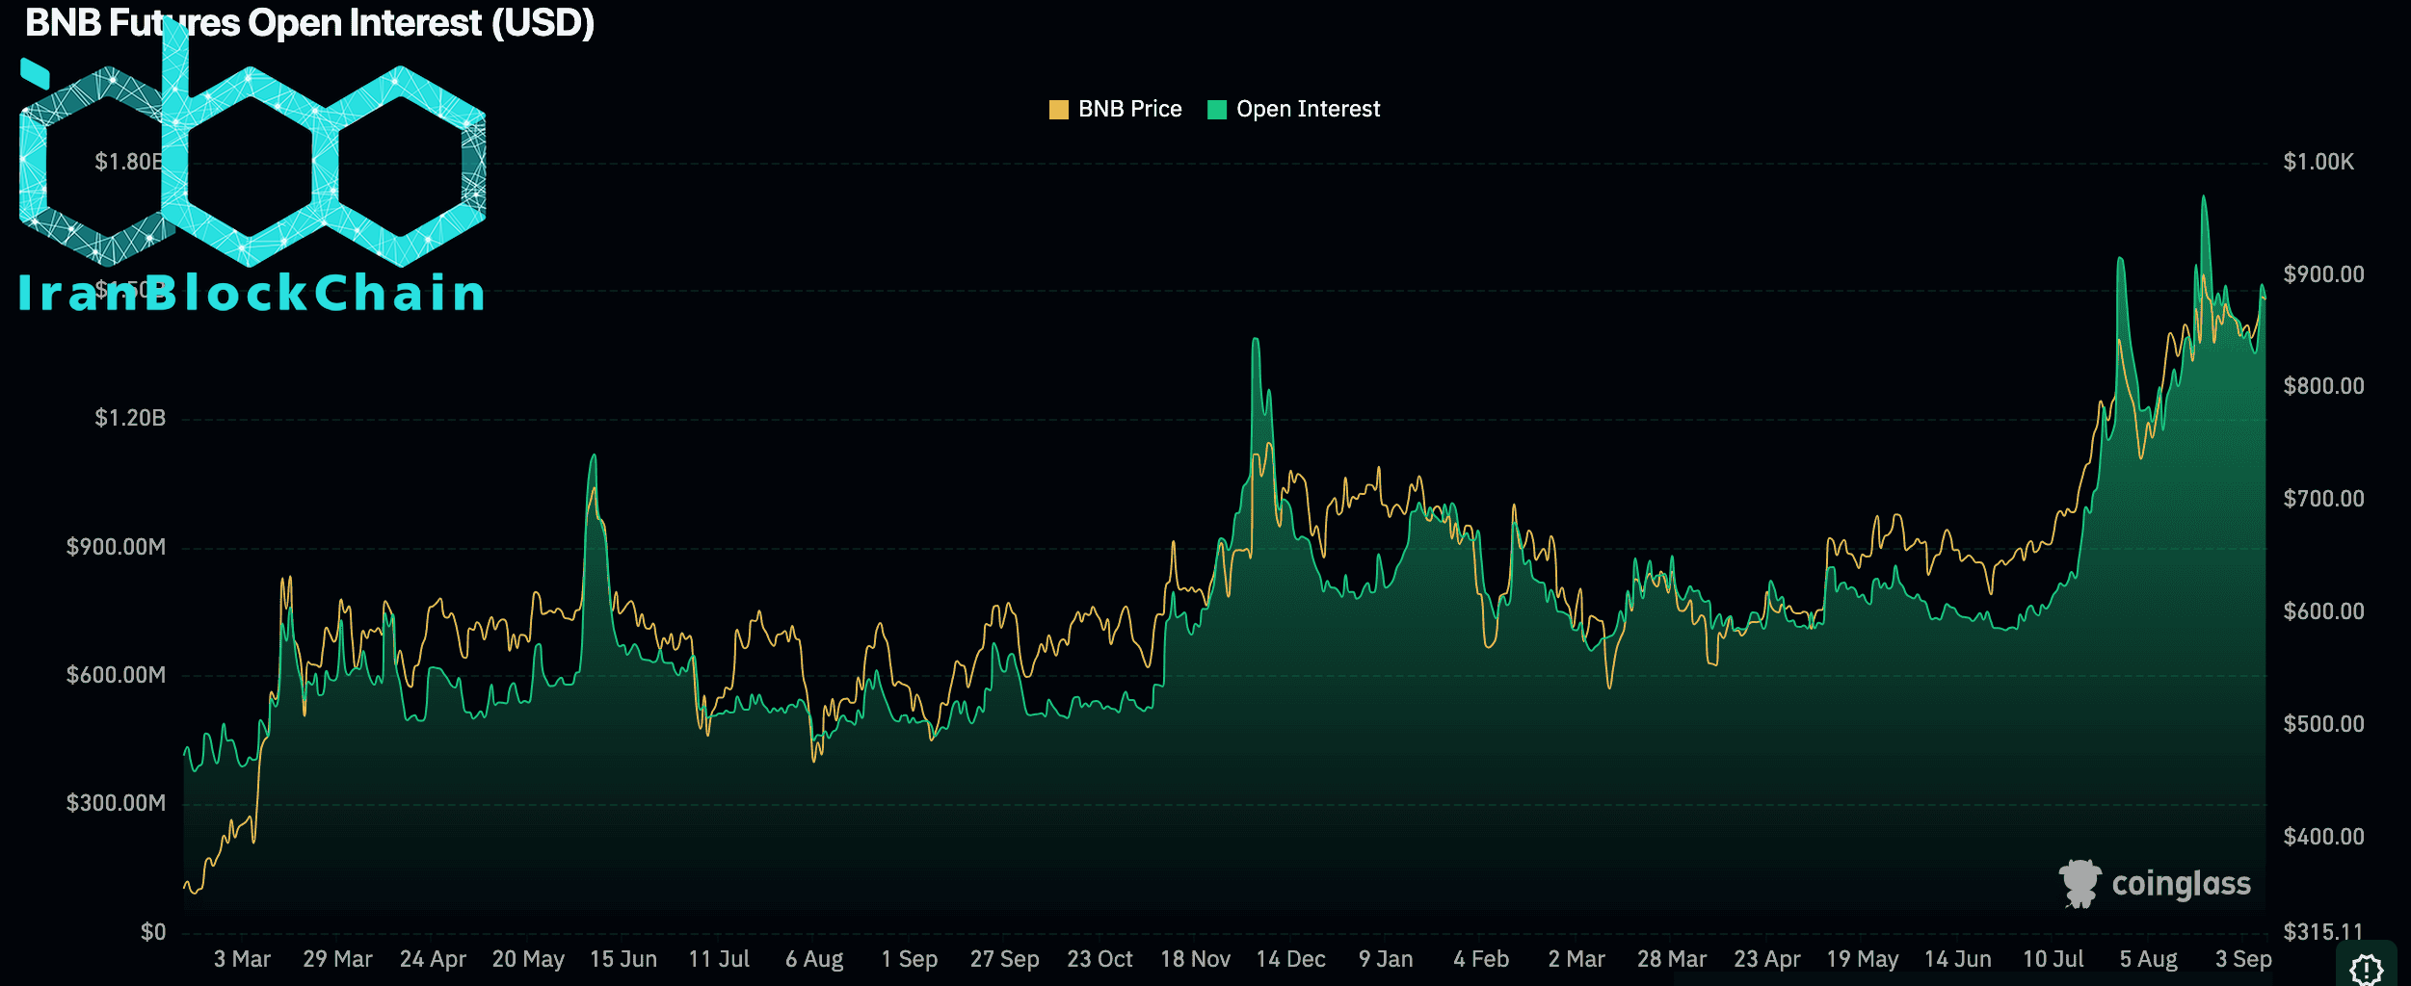Select the 9 Jan date on the x-axis
This screenshot has height=986, width=2411.
pyautogui.click(x=1386, y=959)
